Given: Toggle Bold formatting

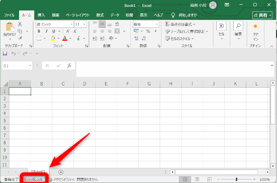Looking at the screenshot, I should click(39, 31).
